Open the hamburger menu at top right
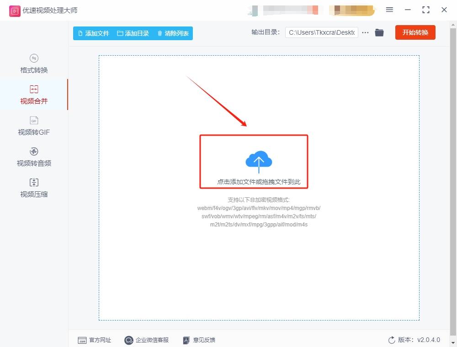This screenshot has height=347, width=457. click(389, 10)
